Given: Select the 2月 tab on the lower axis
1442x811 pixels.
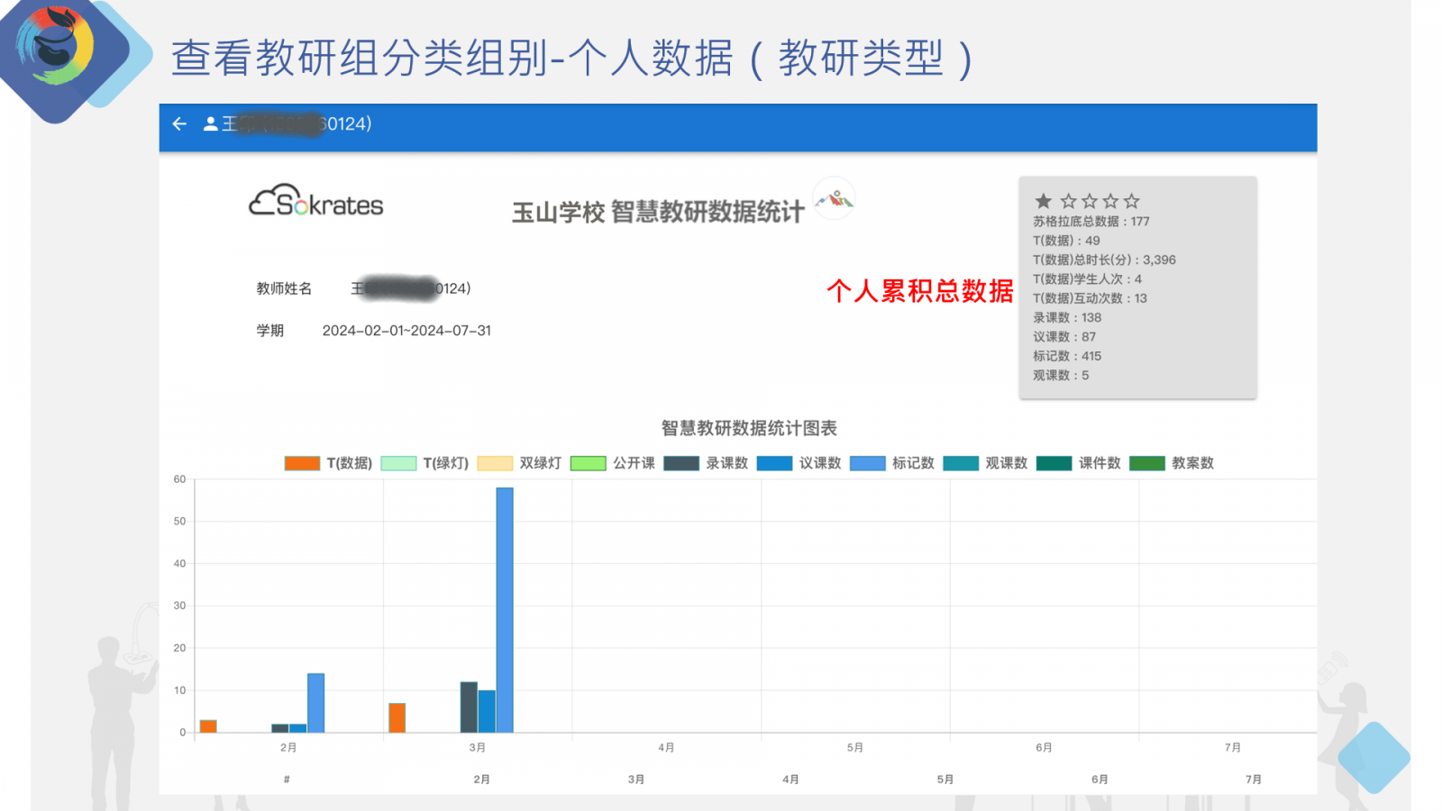Looking at the screenshot, I should pos(480,778).
